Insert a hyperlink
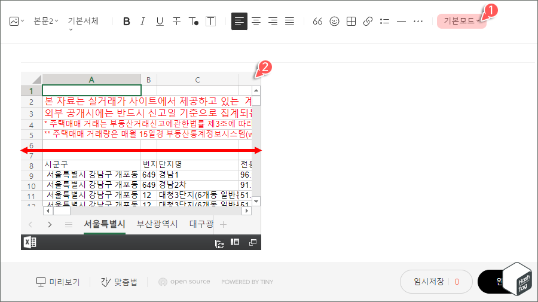 tap(368, 22)
